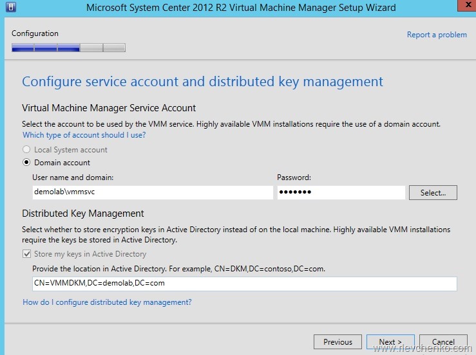Focus the Password input box

point(341,192)
